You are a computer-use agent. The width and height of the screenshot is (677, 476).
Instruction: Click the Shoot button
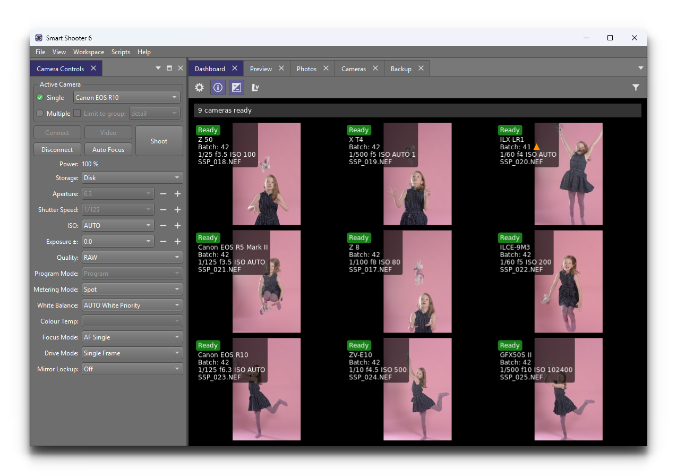(x=159, y=141)
